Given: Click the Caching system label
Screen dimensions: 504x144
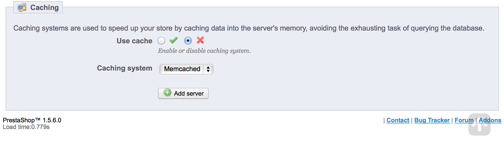Looking at the screenshot, I should pyautogui.click(x=124, y=68).
